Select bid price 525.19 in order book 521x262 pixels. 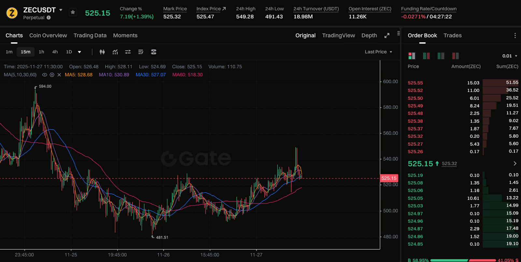click(x=415, y=175)
